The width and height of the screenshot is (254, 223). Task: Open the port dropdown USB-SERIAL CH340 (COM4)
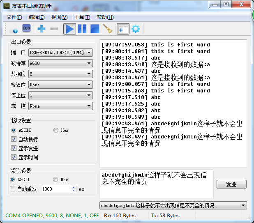(x=60, y=53)
